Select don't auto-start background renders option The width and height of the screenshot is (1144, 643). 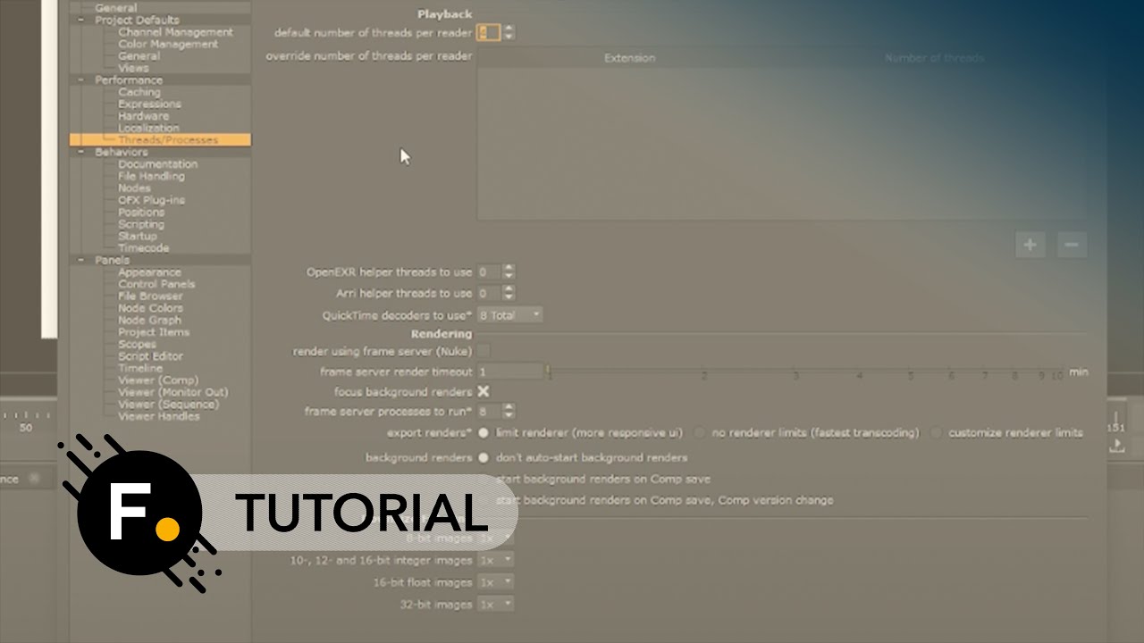[484, 457]
